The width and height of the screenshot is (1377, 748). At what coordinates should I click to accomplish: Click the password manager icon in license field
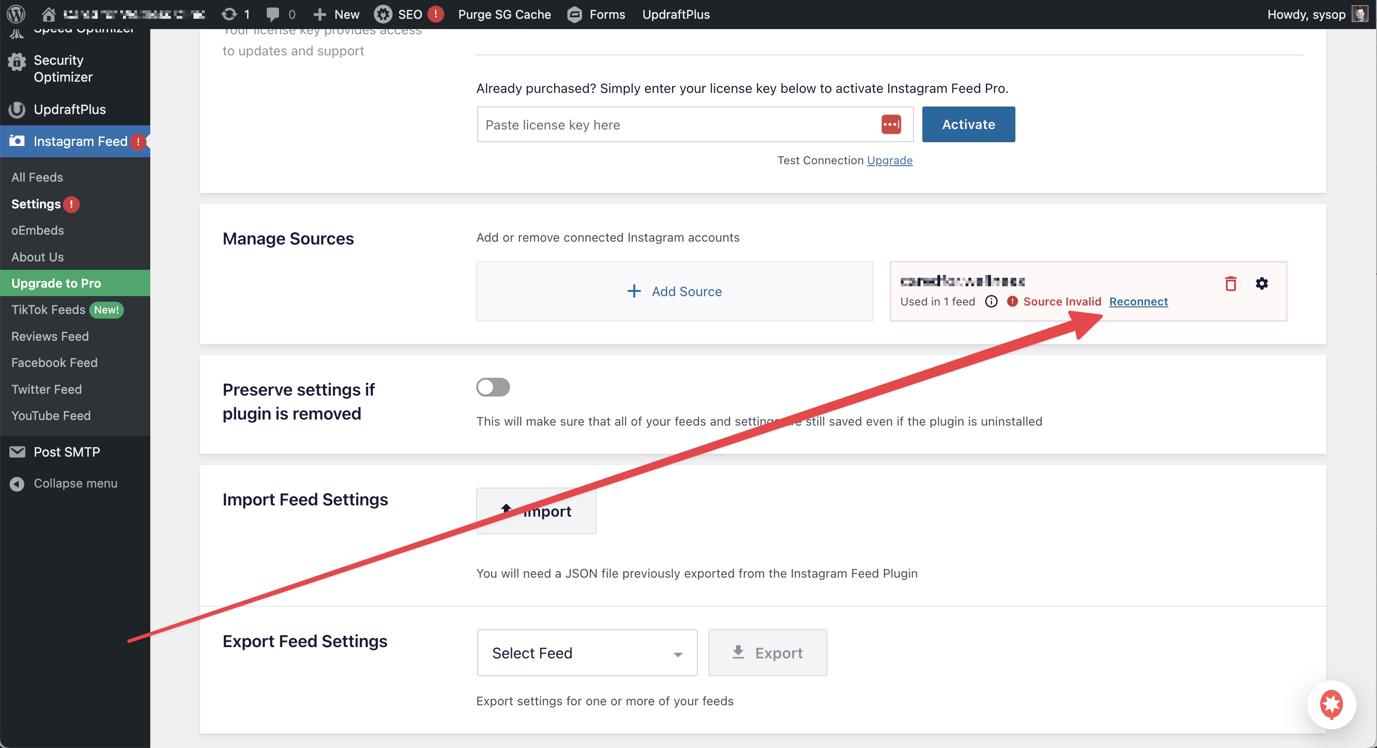[x=891, y=124]
